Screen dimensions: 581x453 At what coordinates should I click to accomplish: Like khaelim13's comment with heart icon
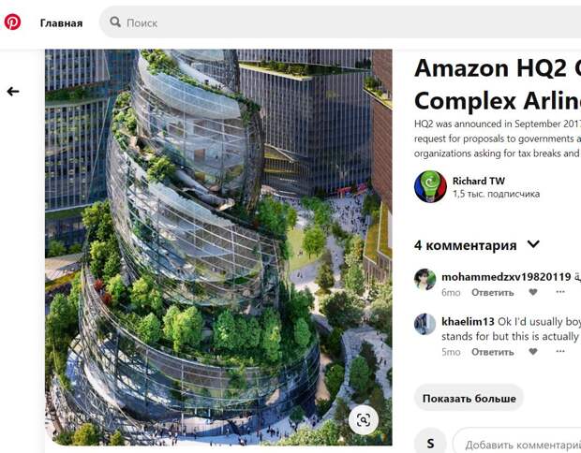(533, 352)
